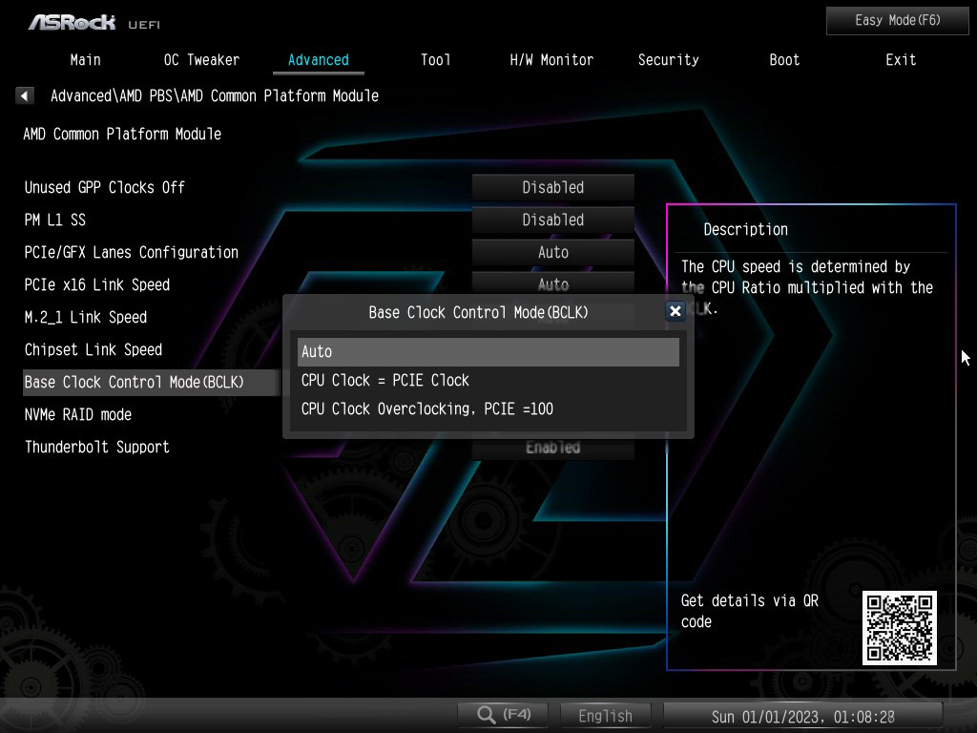Choose Auto in BCLK mode list
This screenshot has width=977, height=733.
coord(488,351)
